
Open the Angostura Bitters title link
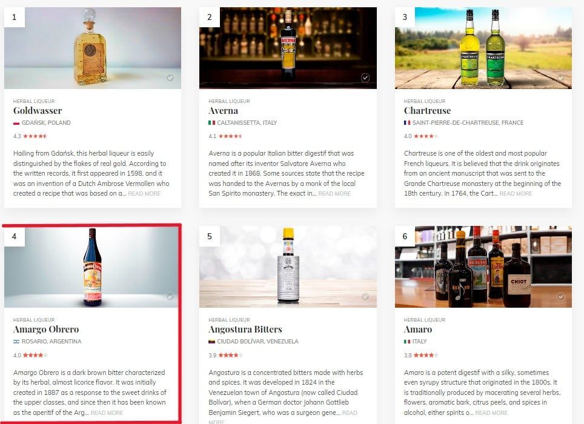coord(245,330)
